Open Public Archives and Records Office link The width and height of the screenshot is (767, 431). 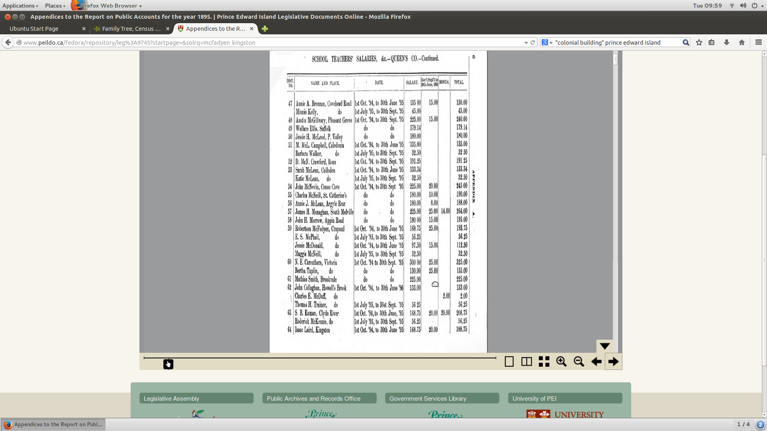pyautogui.click(x=314, y=398)
